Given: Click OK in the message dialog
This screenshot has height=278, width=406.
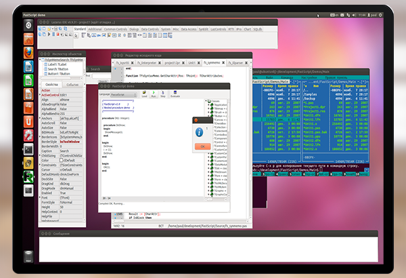Looking at the screenshot, I should click(202, 146).
